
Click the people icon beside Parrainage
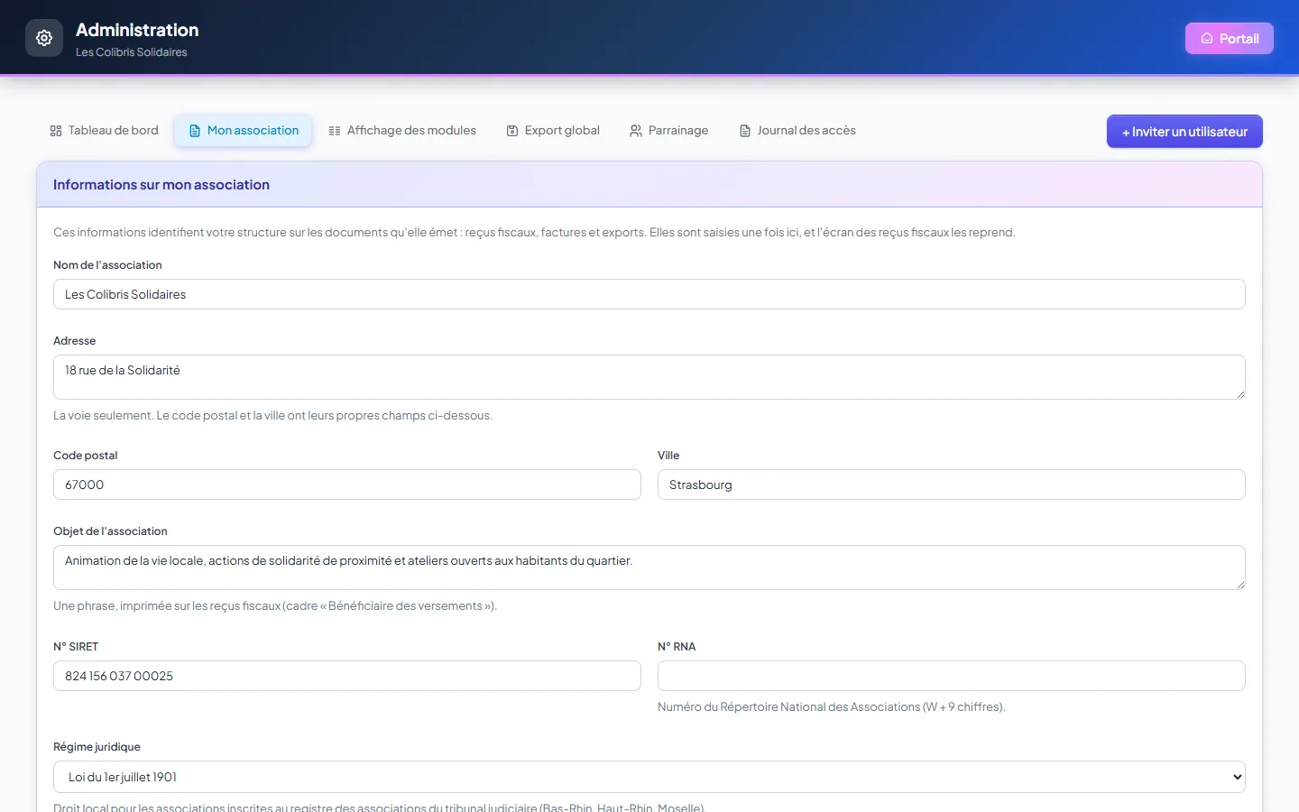636,131
